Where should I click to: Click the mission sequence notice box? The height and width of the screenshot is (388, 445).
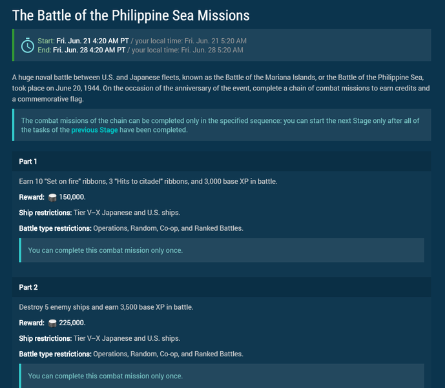222,125
